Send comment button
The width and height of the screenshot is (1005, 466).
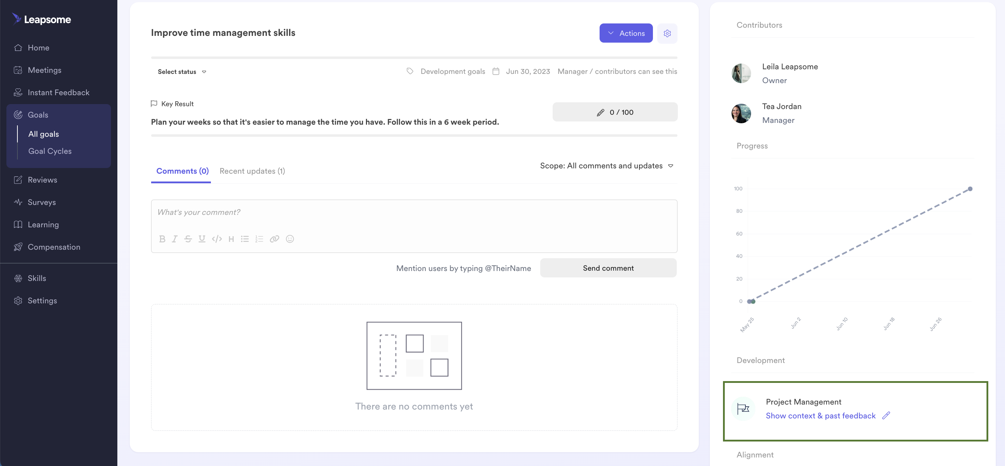[x=608, y=268]
